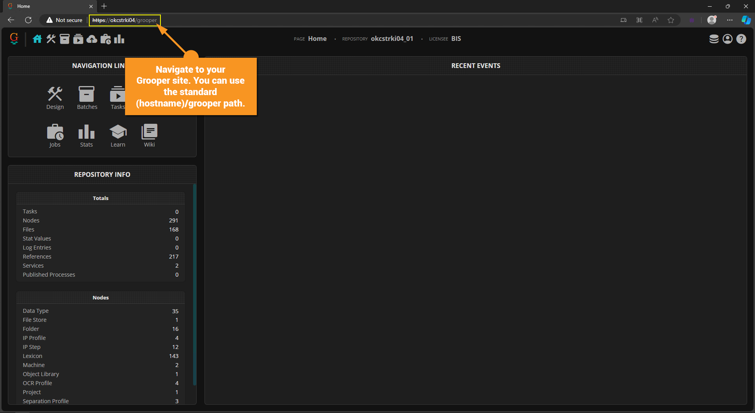
Task: Open the Tasks toolbar icon
Action: [78, 39]
